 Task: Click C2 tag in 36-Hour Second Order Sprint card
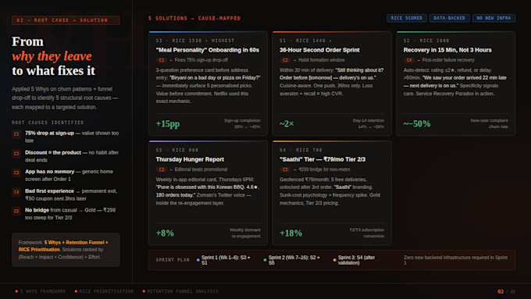[285, 60]
